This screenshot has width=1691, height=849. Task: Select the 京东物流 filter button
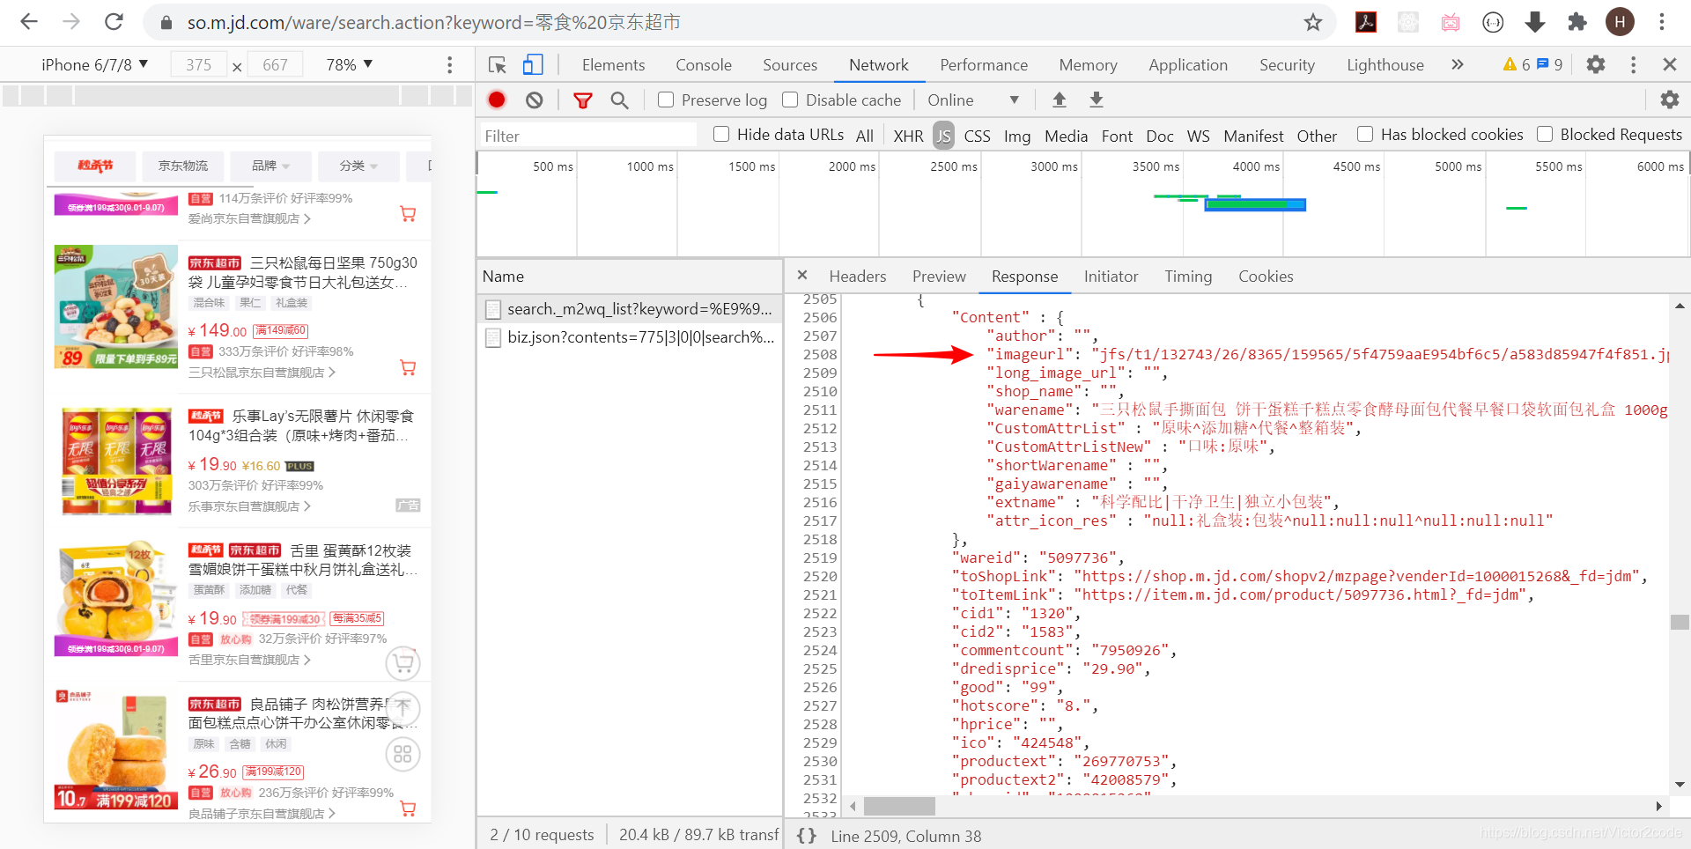click(183, 166)
